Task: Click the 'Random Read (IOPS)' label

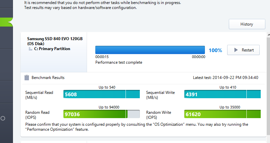Action: 38,115
